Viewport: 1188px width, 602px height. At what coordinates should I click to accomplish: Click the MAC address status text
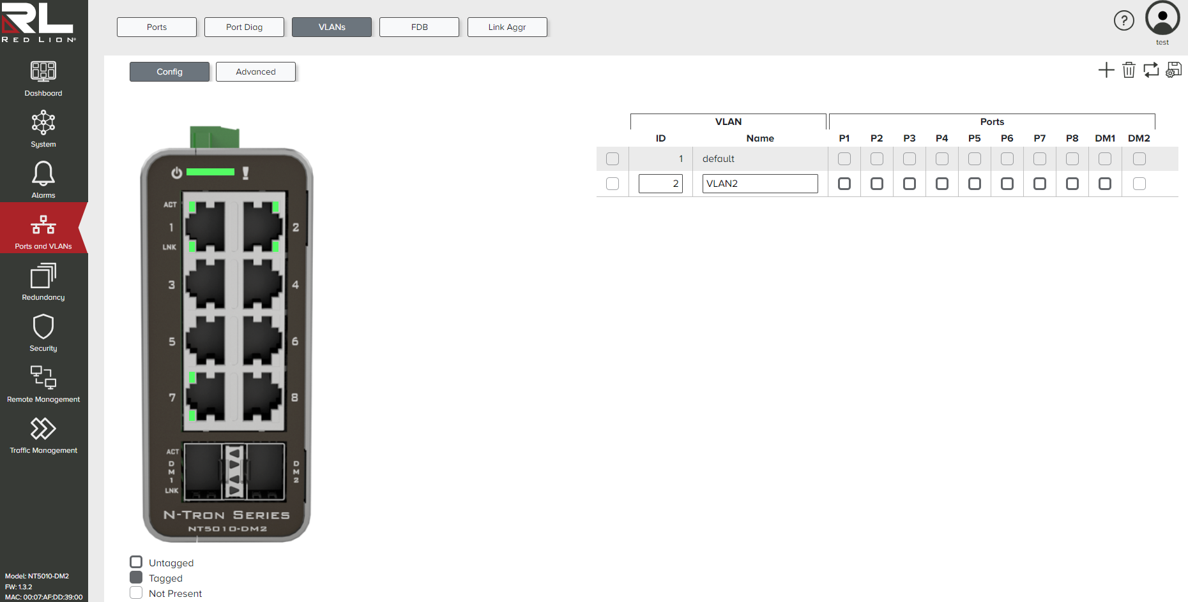click(x=44, y=597)
